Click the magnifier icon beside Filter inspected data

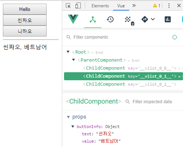pos(127,102)
